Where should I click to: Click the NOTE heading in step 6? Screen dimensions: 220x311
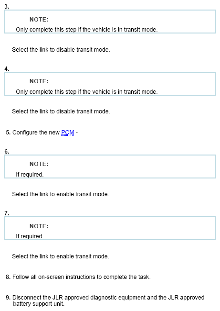[39, 164]
